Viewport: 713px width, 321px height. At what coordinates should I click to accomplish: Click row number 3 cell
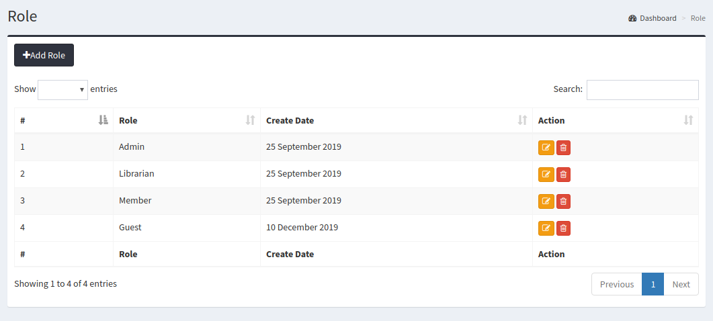point(64,201)
